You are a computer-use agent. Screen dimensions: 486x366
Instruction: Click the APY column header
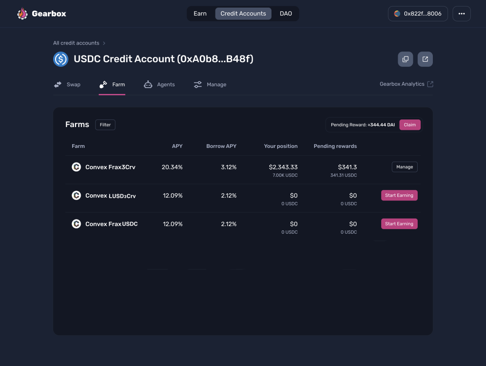[178, 146]
